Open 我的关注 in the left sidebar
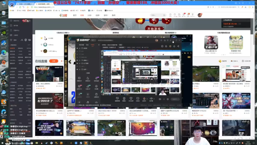 pos(16,21)
